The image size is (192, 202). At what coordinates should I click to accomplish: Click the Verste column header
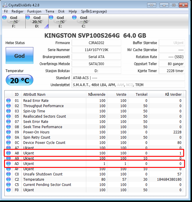point(117,94)
